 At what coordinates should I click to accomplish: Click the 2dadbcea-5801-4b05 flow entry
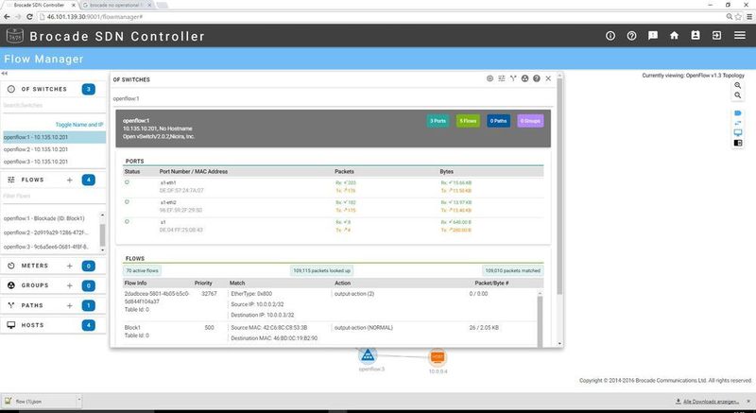click(157, 298)
